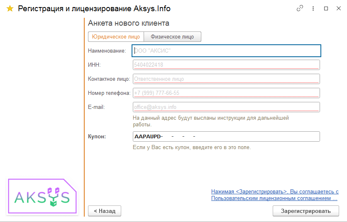
Task: Switch to Физическое лицо tab
Action: (172, 37)
